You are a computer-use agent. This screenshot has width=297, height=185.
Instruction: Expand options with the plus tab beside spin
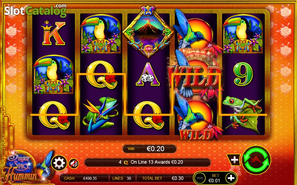coord(233,160)
